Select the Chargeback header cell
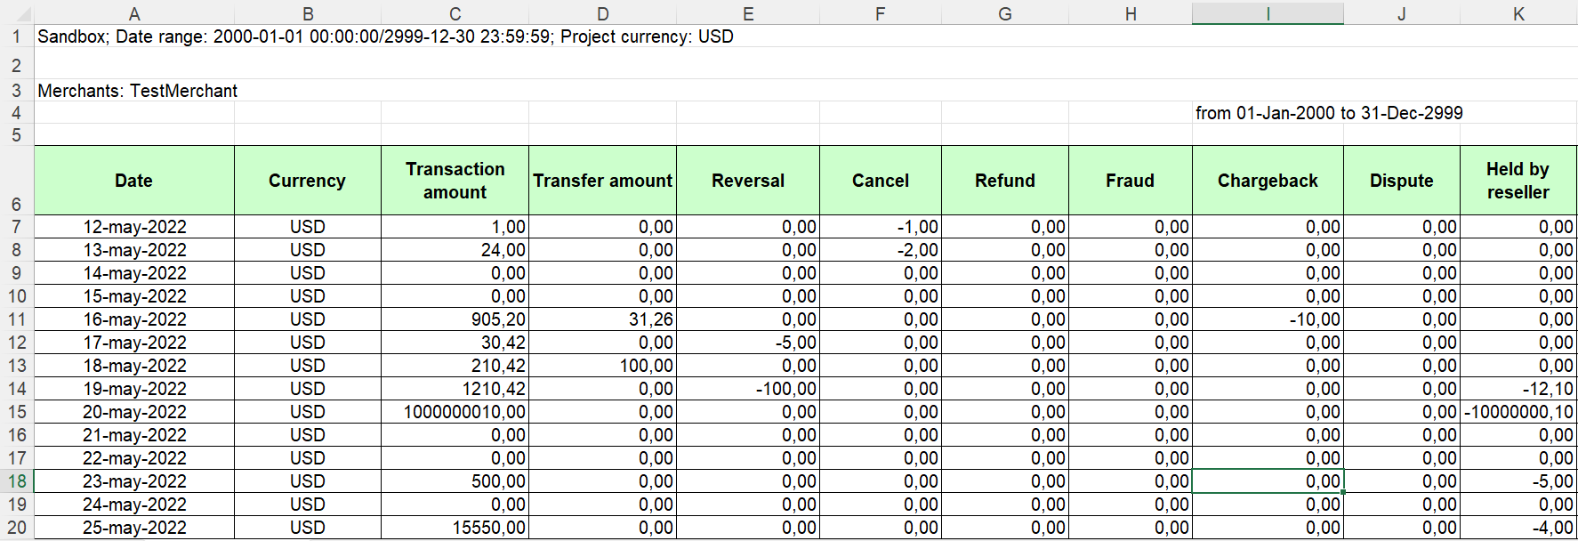1578x541 pixels. click(x=1268, y=181)
